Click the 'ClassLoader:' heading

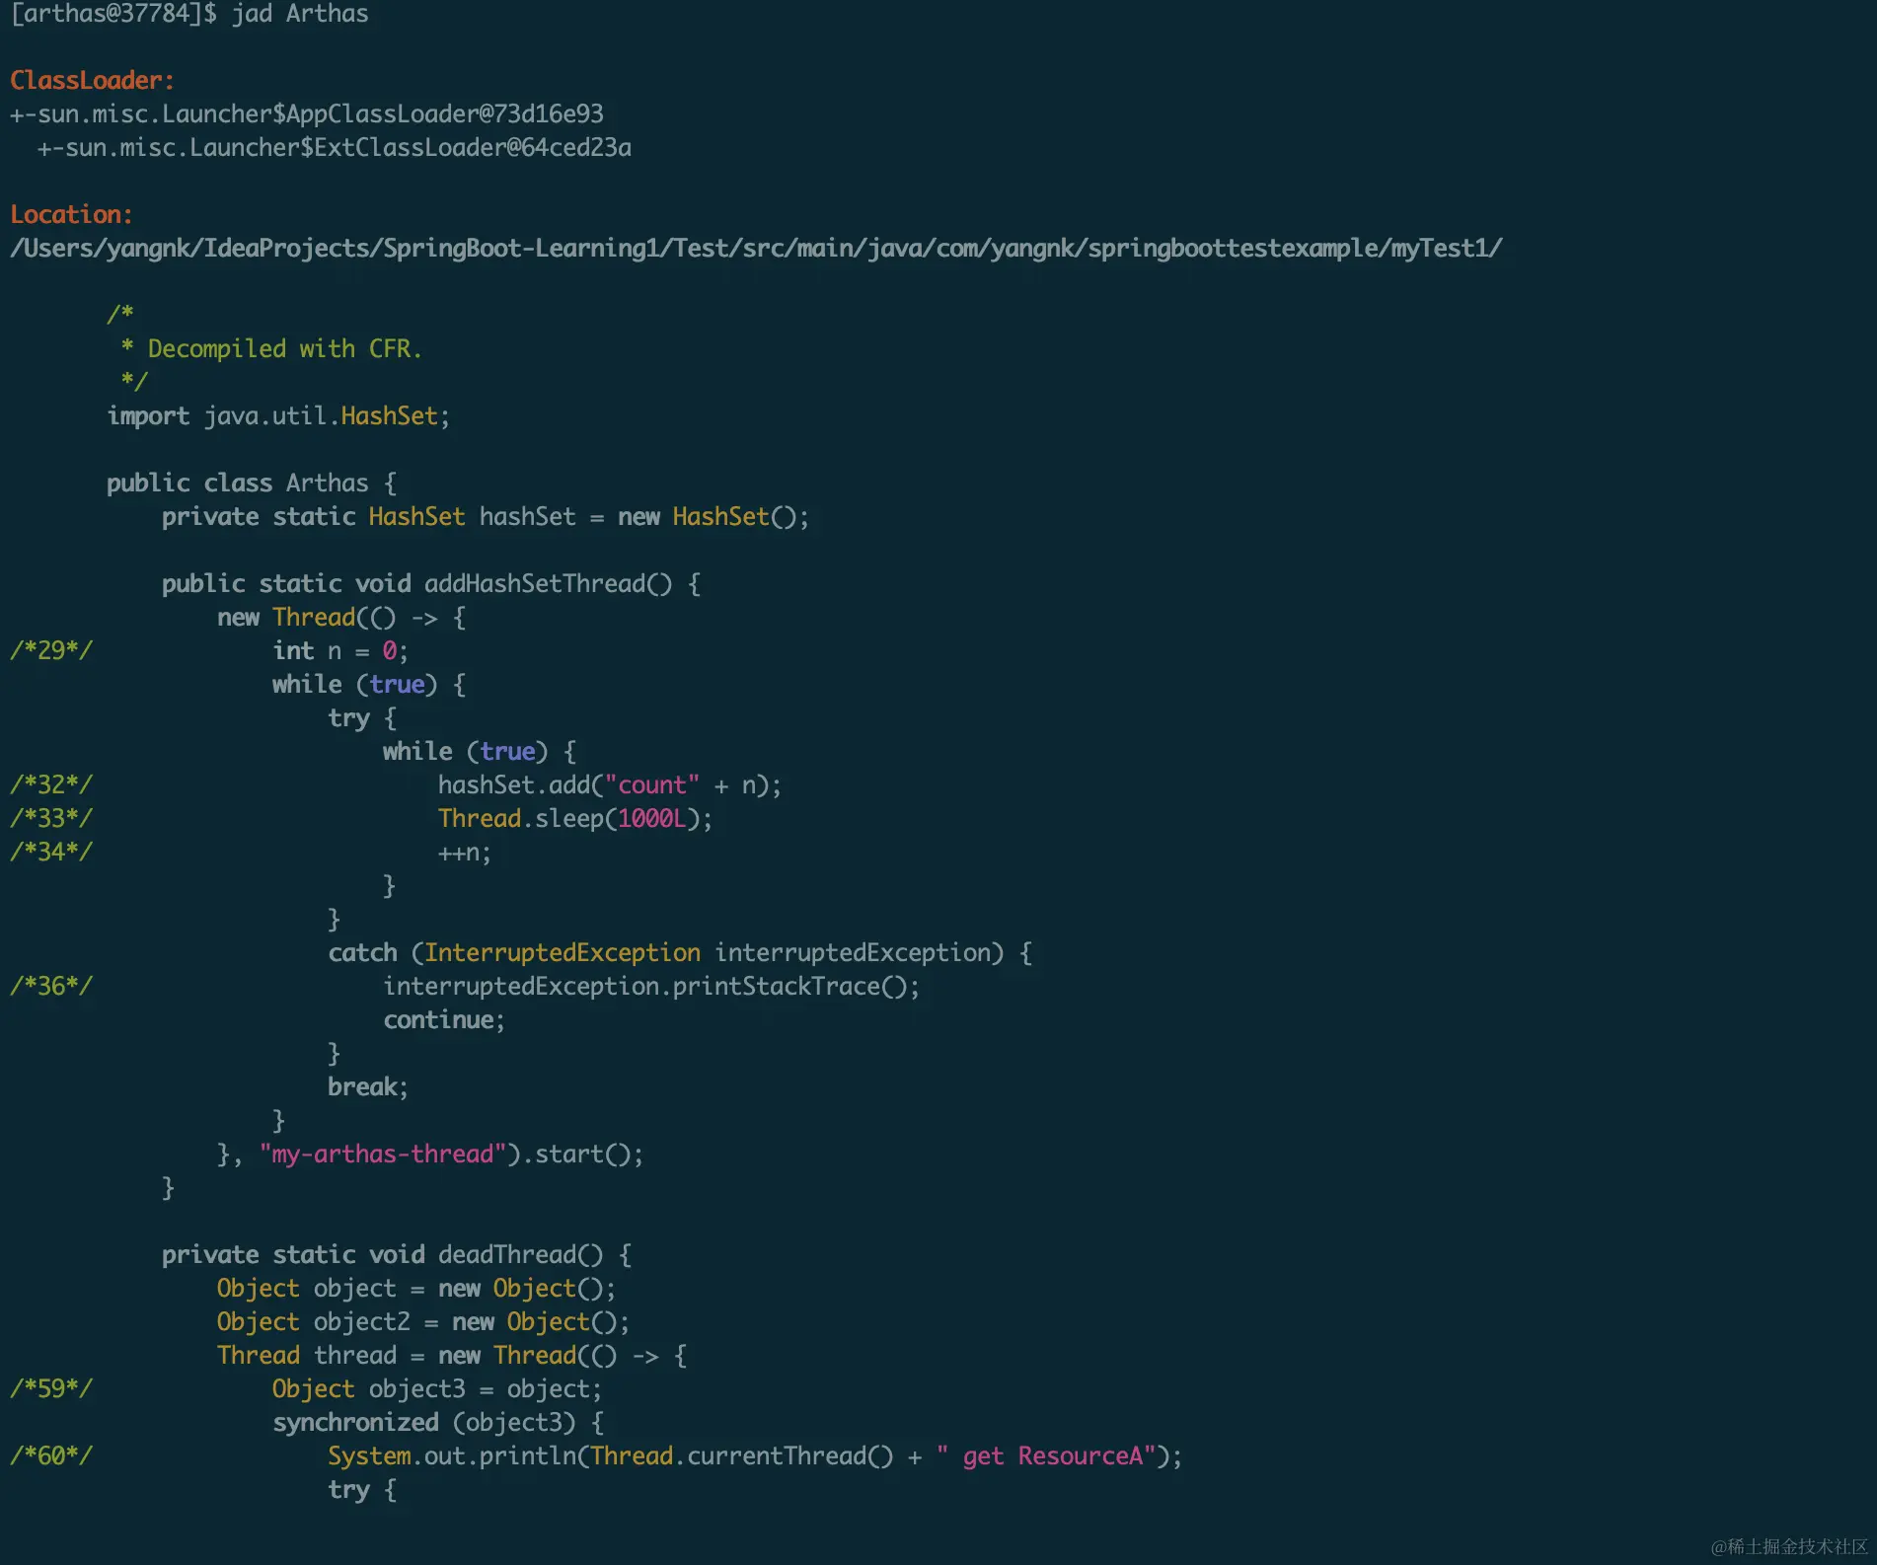(x=92, y=80)
